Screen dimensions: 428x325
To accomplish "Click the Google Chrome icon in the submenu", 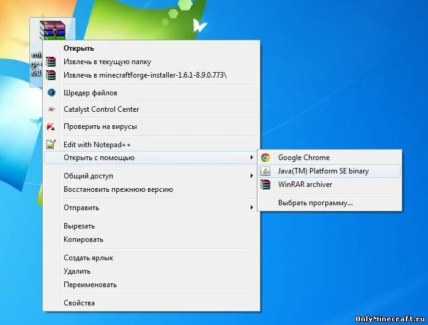I will [x=265, y=158].
